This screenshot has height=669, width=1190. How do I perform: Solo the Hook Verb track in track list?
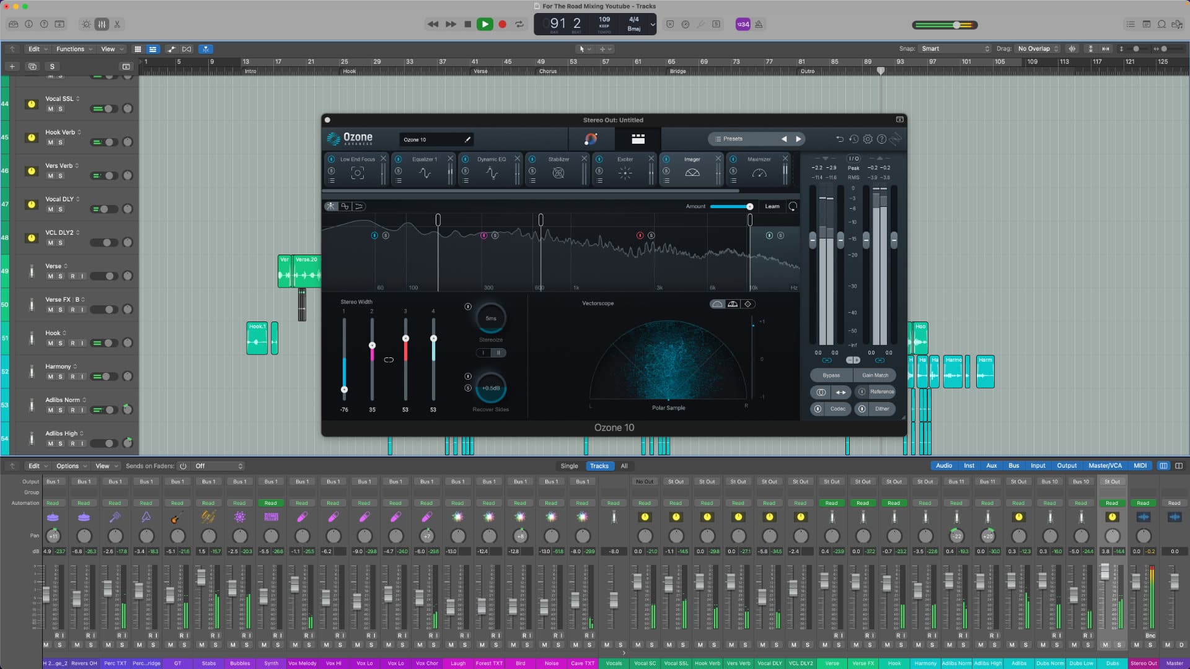(60, 142)
